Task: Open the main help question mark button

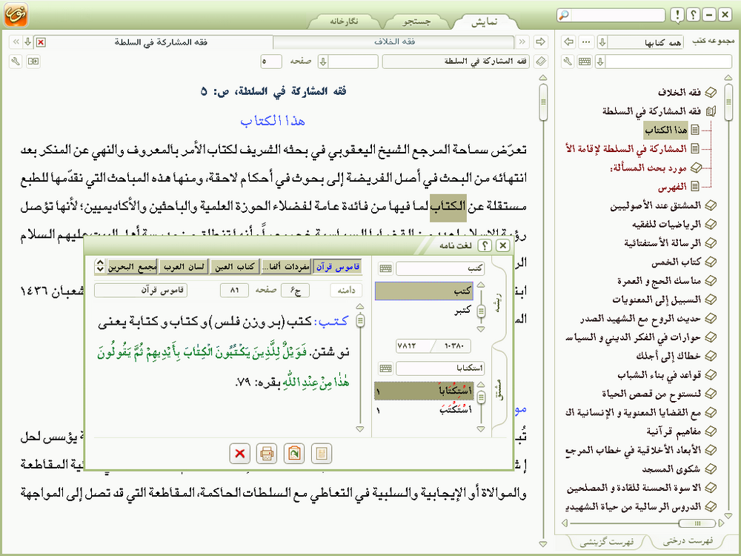Action: [693, 15]
